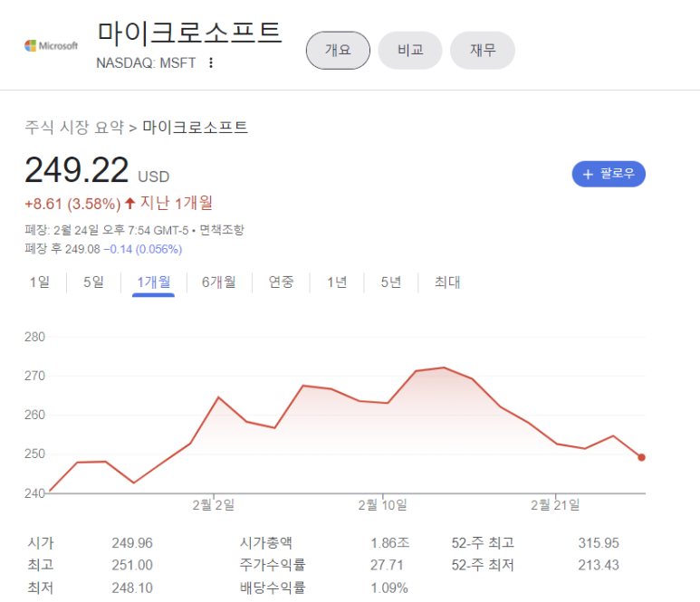Screen dimensions: 700x602
Task: Click the 52-주 최저 label
Action: [483, 566]
